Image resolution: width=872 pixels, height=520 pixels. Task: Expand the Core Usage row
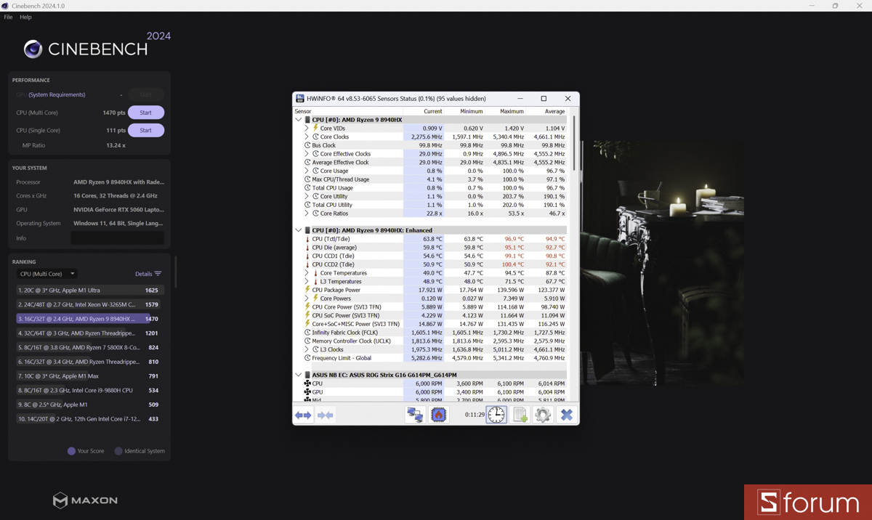[x=307, y=171]
